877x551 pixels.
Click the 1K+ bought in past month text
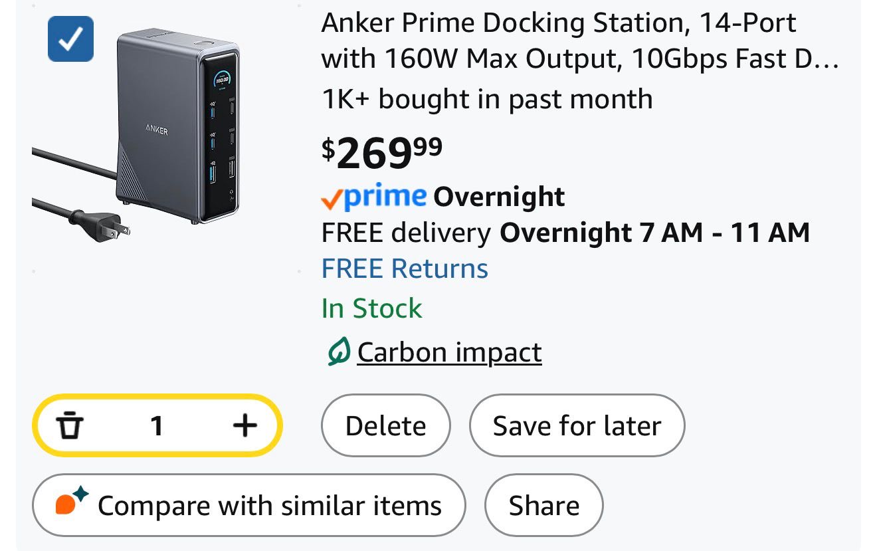pyautogui.click(x=486, y=100)
